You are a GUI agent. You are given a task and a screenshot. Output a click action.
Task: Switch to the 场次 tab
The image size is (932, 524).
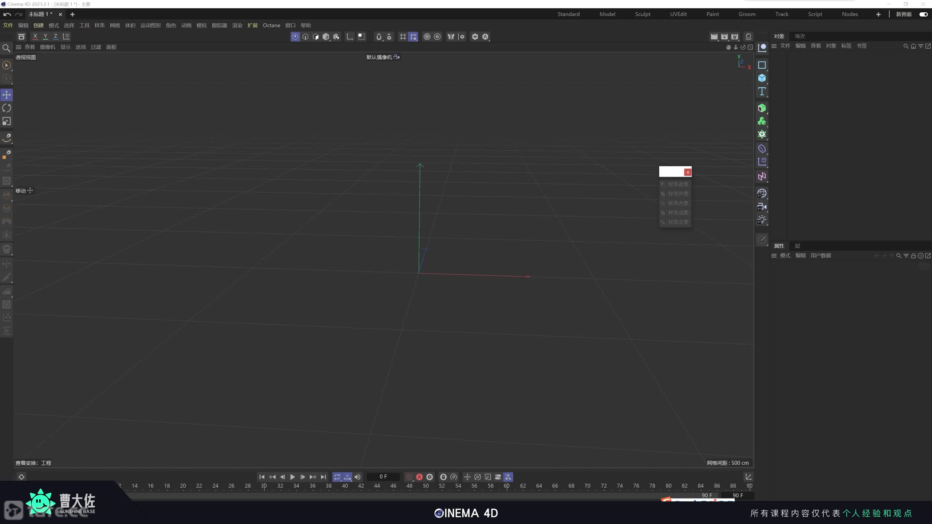click(x=799, y=36)
